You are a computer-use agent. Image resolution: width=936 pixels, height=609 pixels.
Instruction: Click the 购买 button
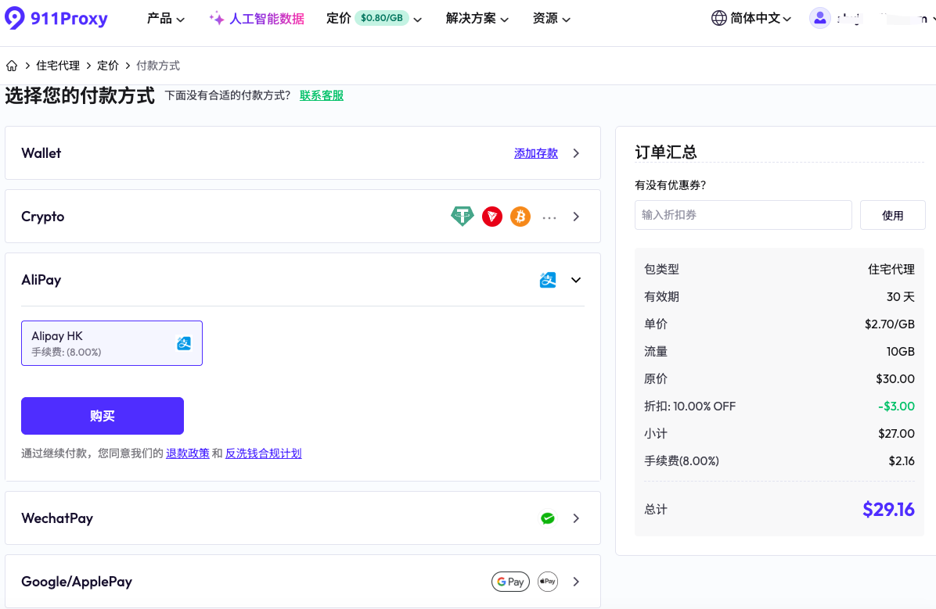point(102,416)
